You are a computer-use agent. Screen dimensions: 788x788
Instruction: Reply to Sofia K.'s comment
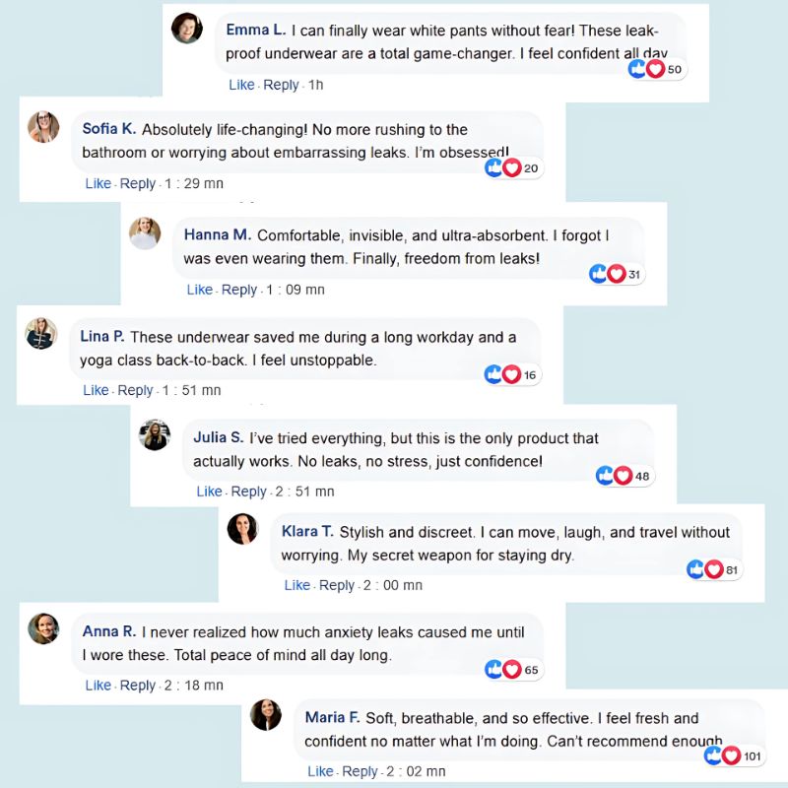(x=138, y=183)
